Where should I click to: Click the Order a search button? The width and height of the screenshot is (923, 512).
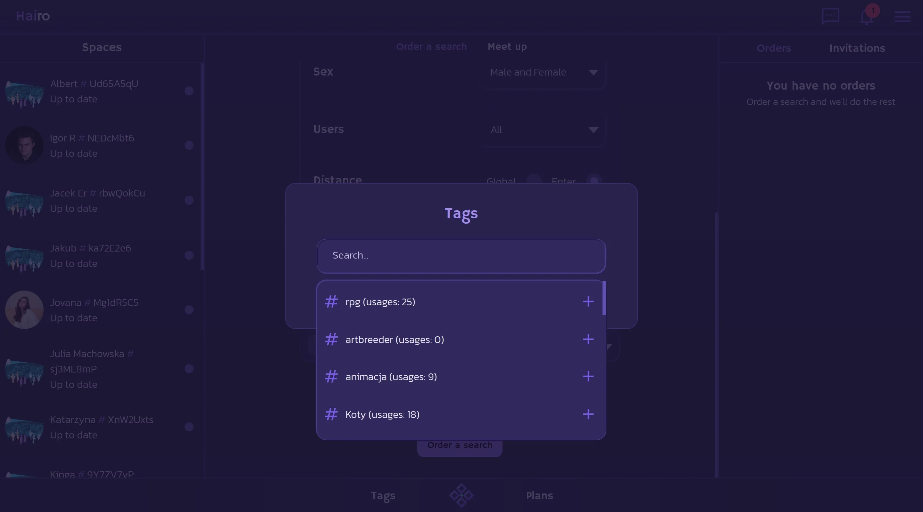460,445
